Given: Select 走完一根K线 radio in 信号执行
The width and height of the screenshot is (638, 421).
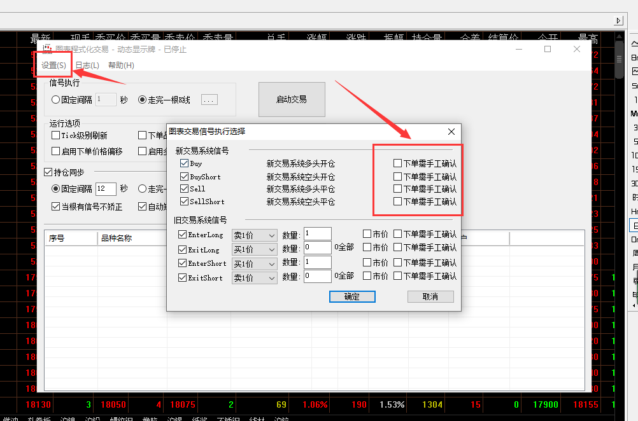Looking at the screenshot, I should tap(142, 100).
